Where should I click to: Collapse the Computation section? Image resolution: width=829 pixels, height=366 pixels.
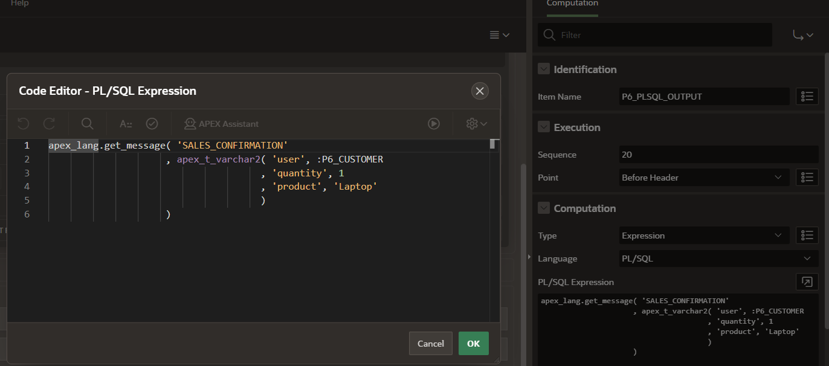click(544, 208)
